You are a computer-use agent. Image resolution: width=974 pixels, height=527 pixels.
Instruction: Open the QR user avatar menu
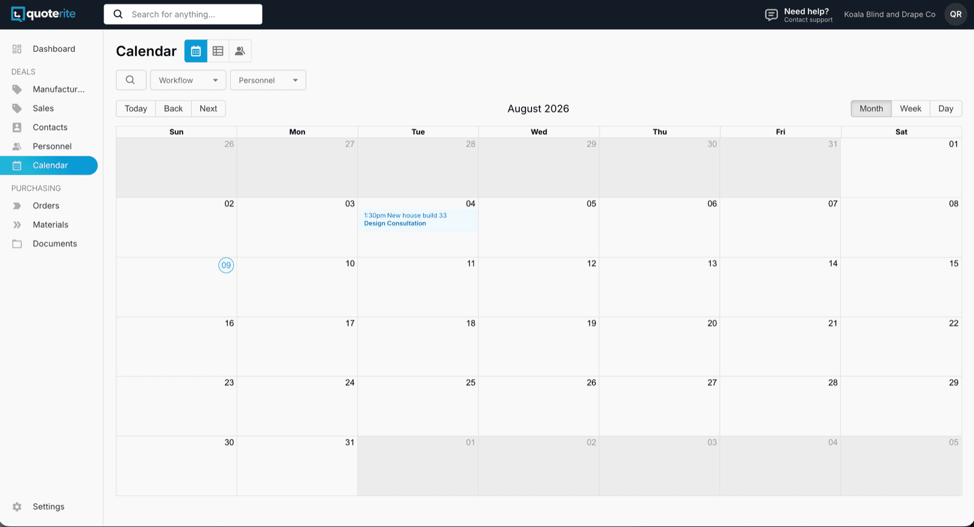point(956,14)
